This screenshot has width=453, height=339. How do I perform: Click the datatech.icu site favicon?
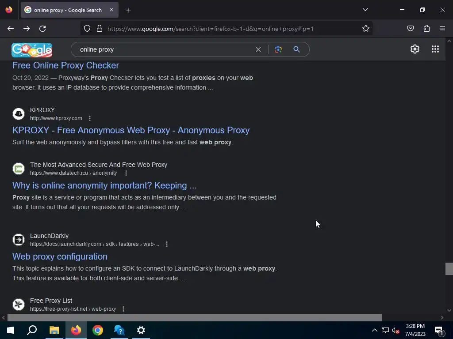tap(19, 169)
